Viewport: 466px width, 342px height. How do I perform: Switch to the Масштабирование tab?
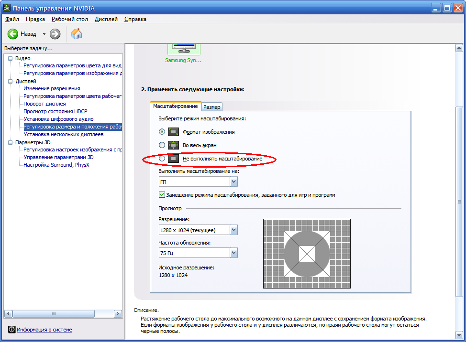point(175,106)
